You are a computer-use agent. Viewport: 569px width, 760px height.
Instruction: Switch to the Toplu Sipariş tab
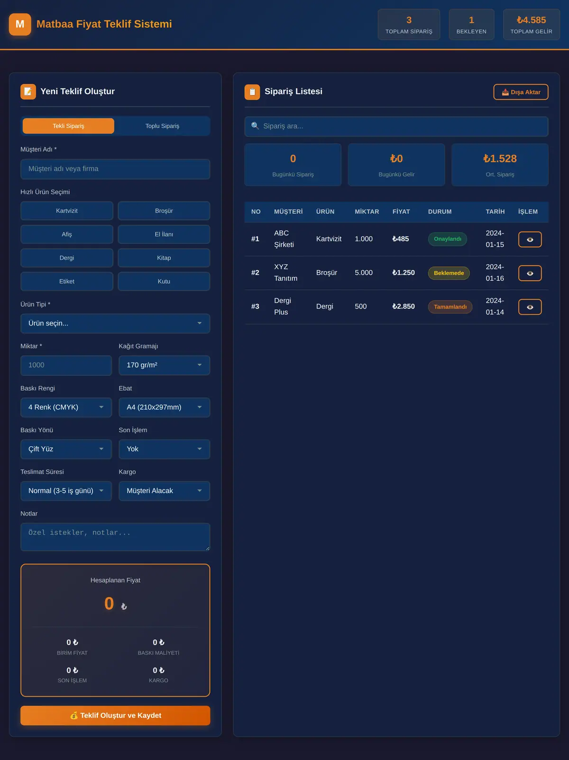pos(162,126)
